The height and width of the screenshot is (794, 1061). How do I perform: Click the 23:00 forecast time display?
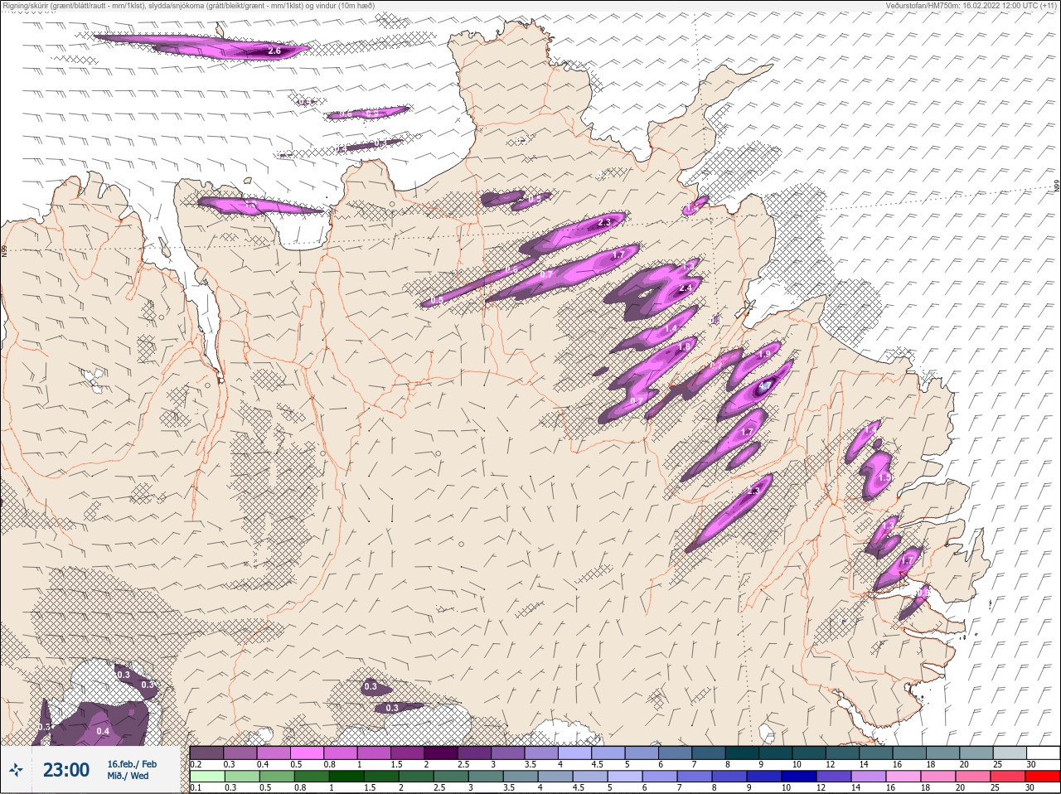pos(66,770)
